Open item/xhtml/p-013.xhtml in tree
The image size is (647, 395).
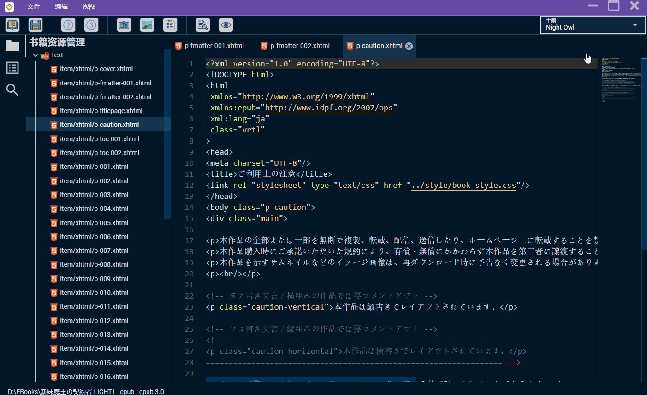pyautogui.click(x=94, y=335)
